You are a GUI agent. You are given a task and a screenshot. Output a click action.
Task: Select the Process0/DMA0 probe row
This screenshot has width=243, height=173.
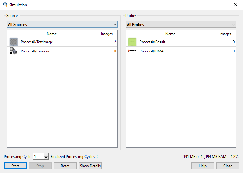click(x=181, y=51)
